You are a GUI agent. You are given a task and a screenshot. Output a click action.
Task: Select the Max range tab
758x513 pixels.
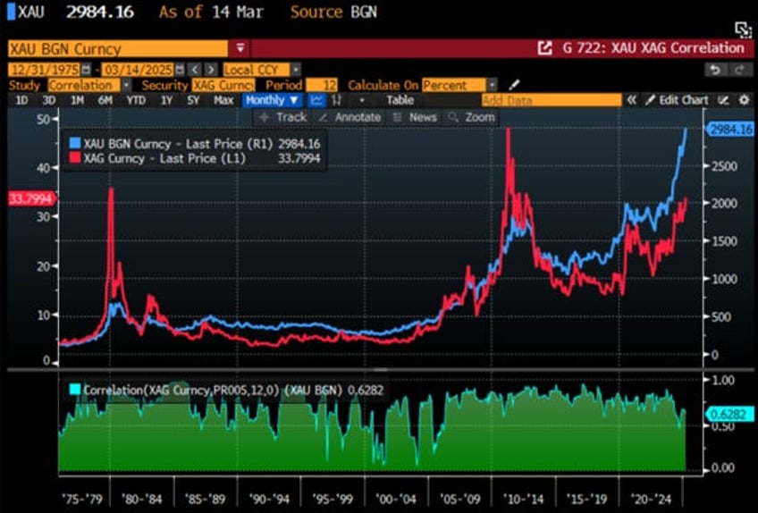pyautogui.click(x=223, y=100)
